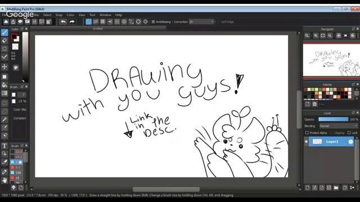Enable the layer Lock checkbox
Image resolution: width=360 pixels, height=202 pixels.
point(349,133)
